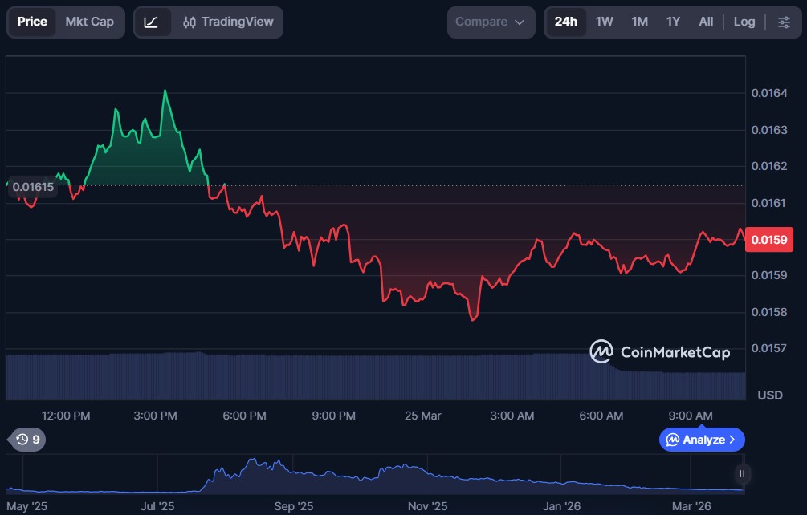Image resolution: width=807 pixels, height=515 pixels.
Task: Open the Analyze button chevron
Action: click(732, 440)
